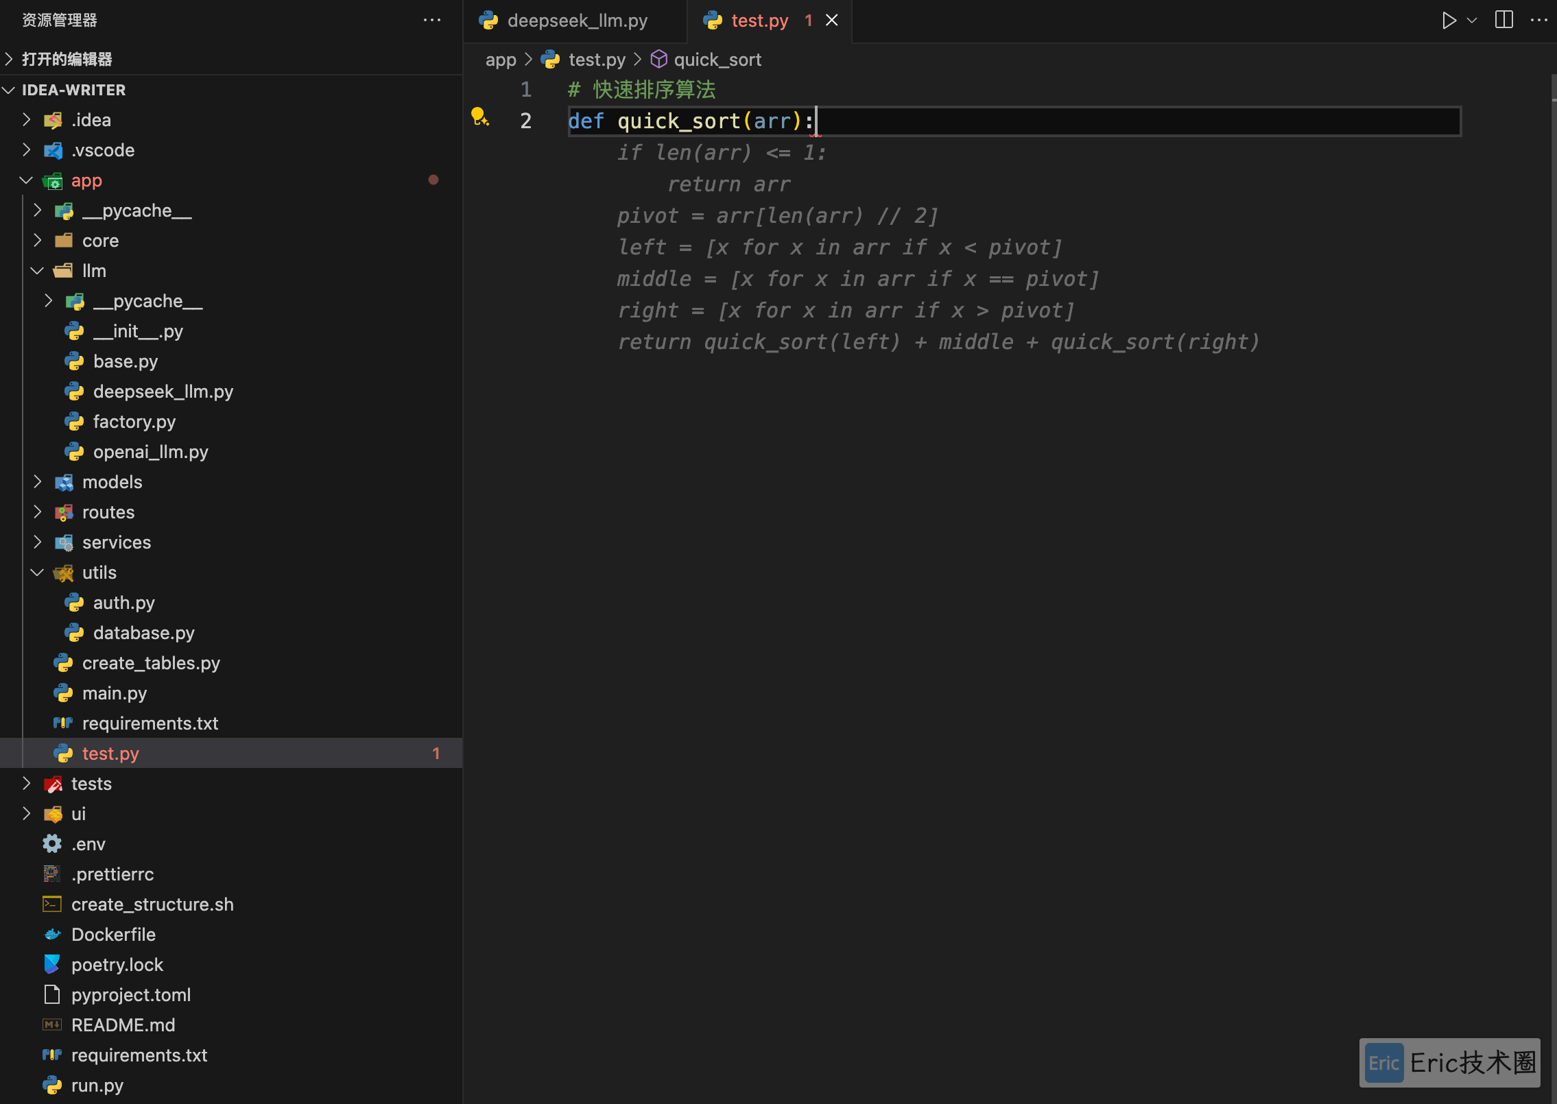Viewport: 1557px width, 1104px height.
Task: Click the gear icon beside .env
Action: pyautogui.click(x=52, y=844)
